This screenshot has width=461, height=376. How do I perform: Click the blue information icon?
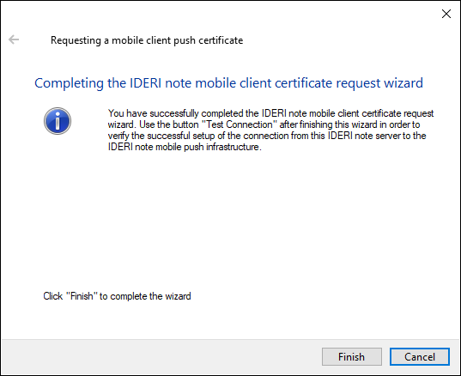[58, 121]
